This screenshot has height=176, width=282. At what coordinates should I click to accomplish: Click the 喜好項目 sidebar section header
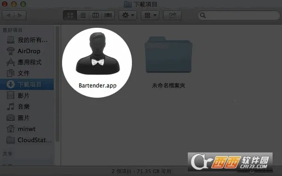click(x=12, y=30)
